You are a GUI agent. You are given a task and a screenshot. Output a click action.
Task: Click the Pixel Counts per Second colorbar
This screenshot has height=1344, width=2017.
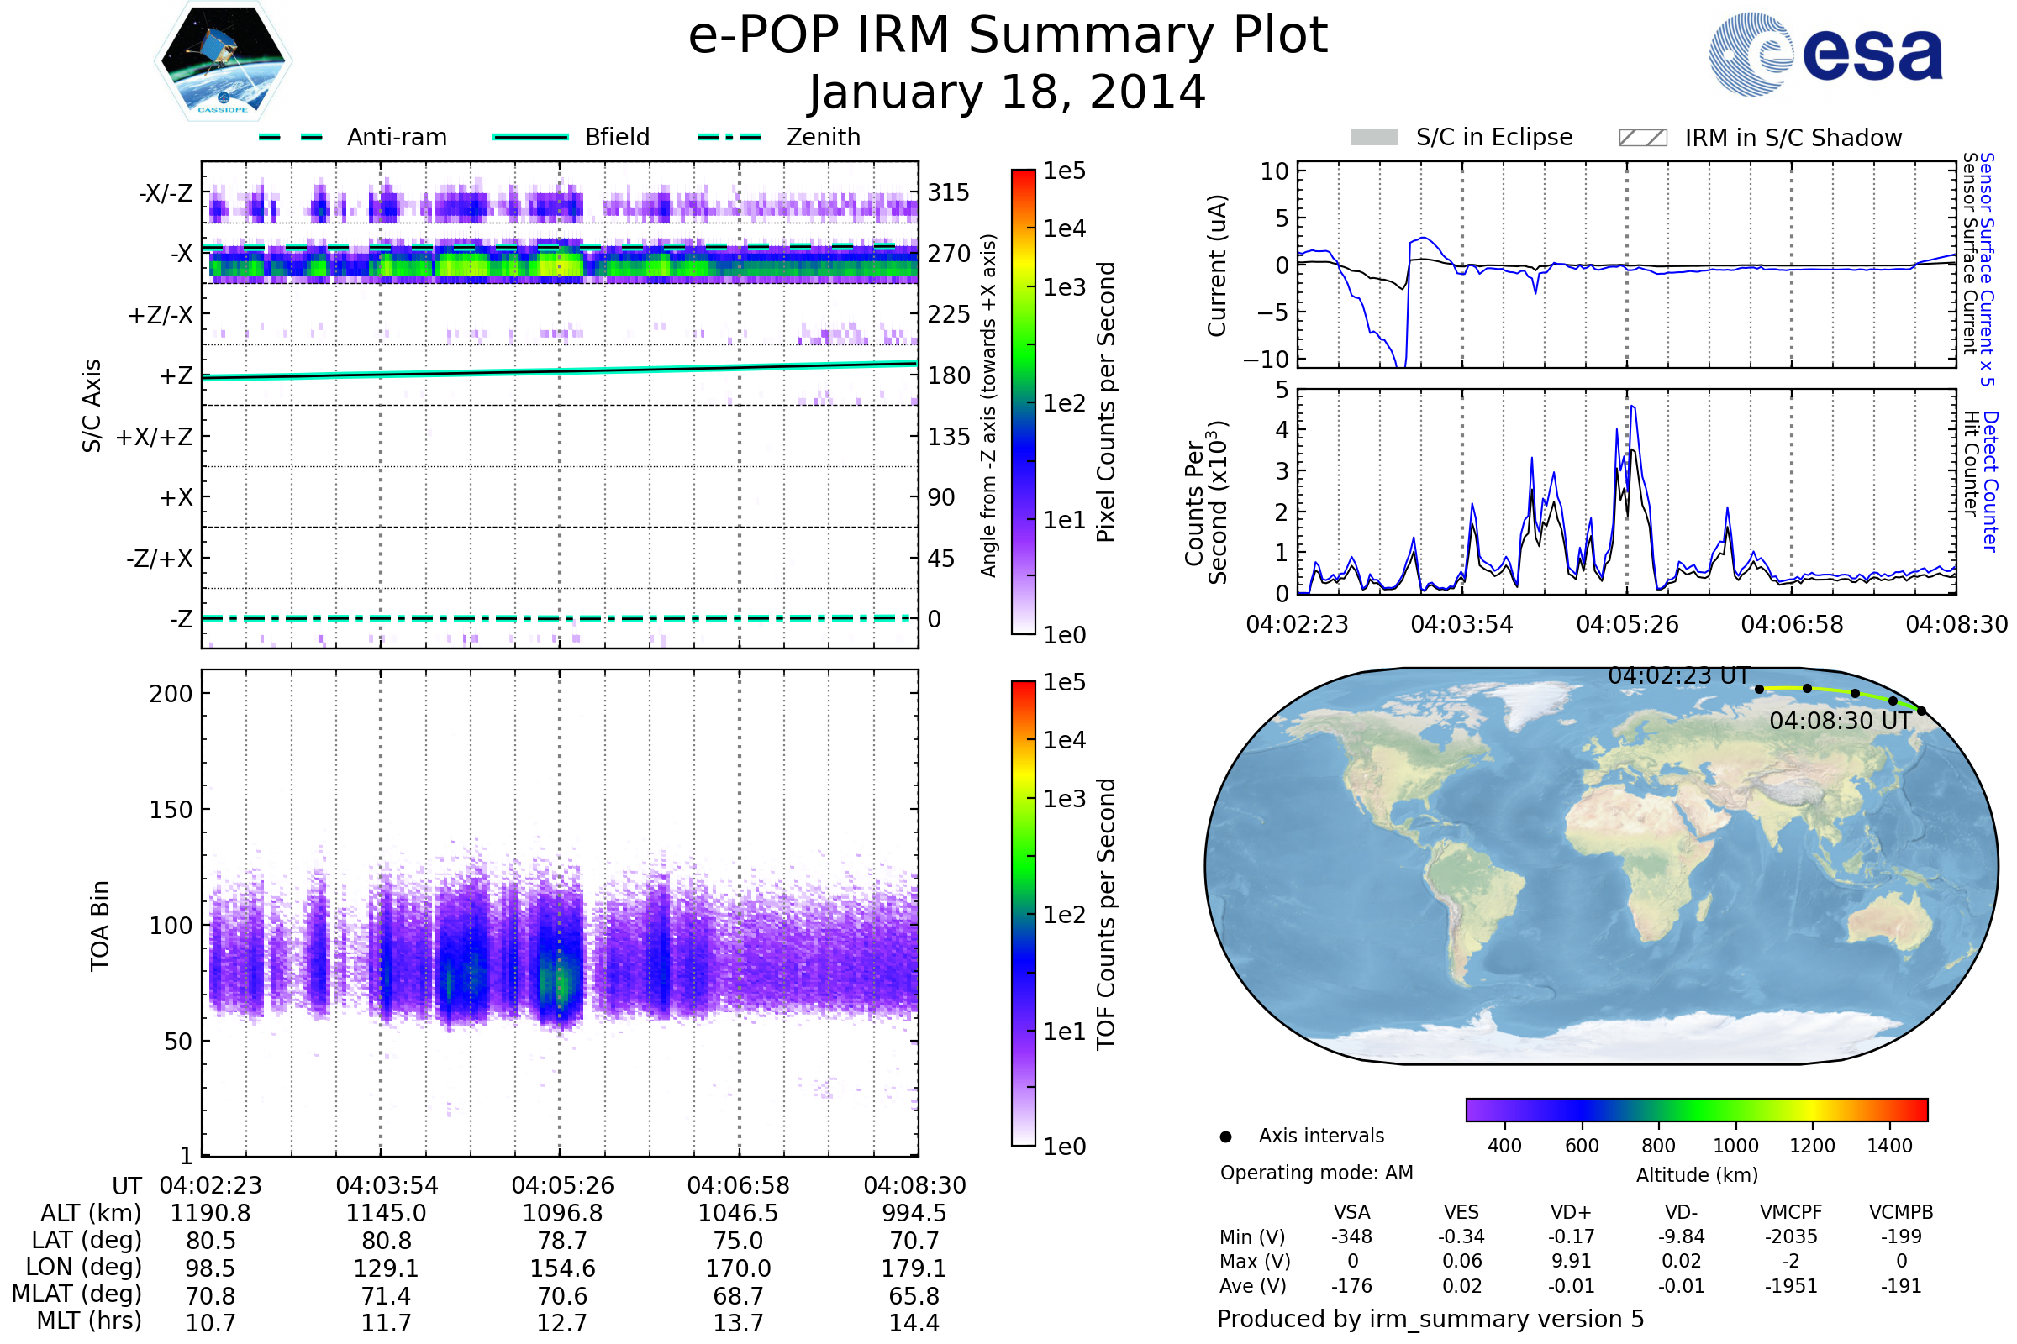[x=1023, y=402]
